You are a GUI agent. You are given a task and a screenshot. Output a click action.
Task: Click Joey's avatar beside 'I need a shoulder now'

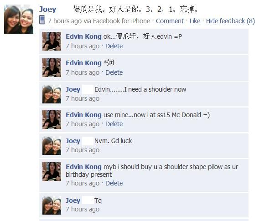pyautogui.click(x=52, y=94)
